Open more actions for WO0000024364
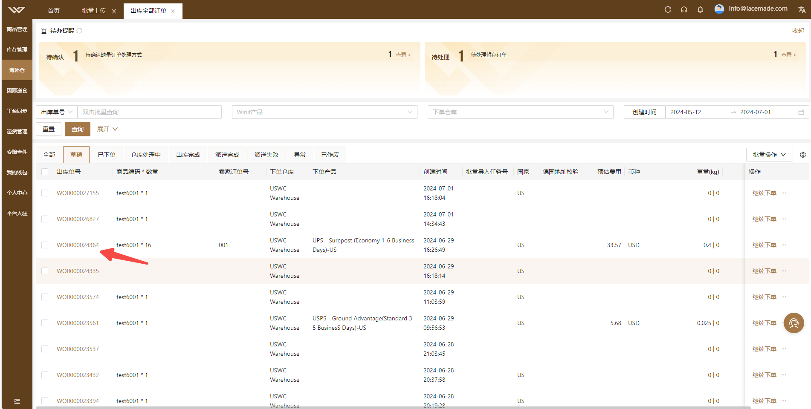The height and width of the screenshot is (409, 811). pyautogui.click(x=784, y=245)
